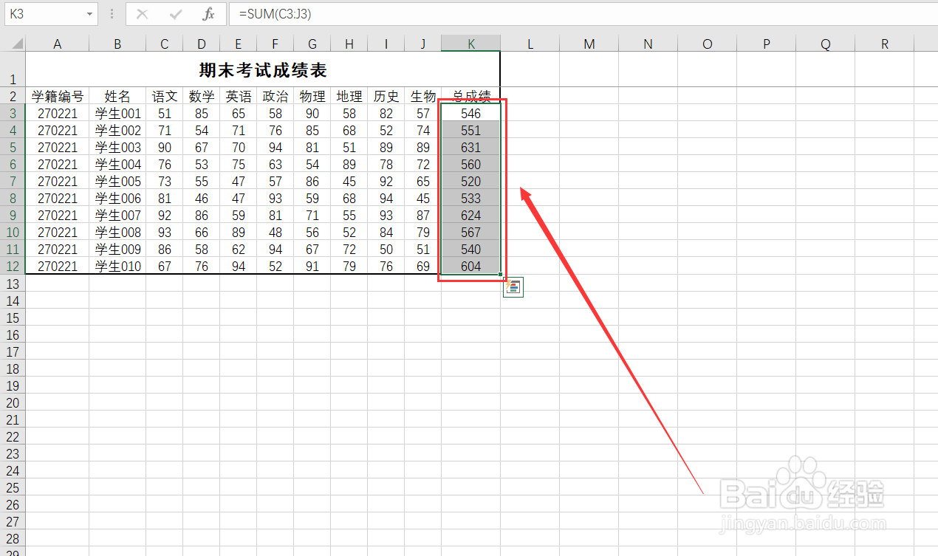Screen dimensions: 938x556
Task: Select the 总成绩 header cell
Action: [470, 95]
